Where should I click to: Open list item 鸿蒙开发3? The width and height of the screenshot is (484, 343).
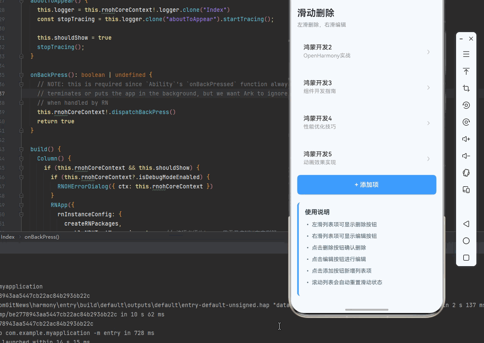coord(367,87)
